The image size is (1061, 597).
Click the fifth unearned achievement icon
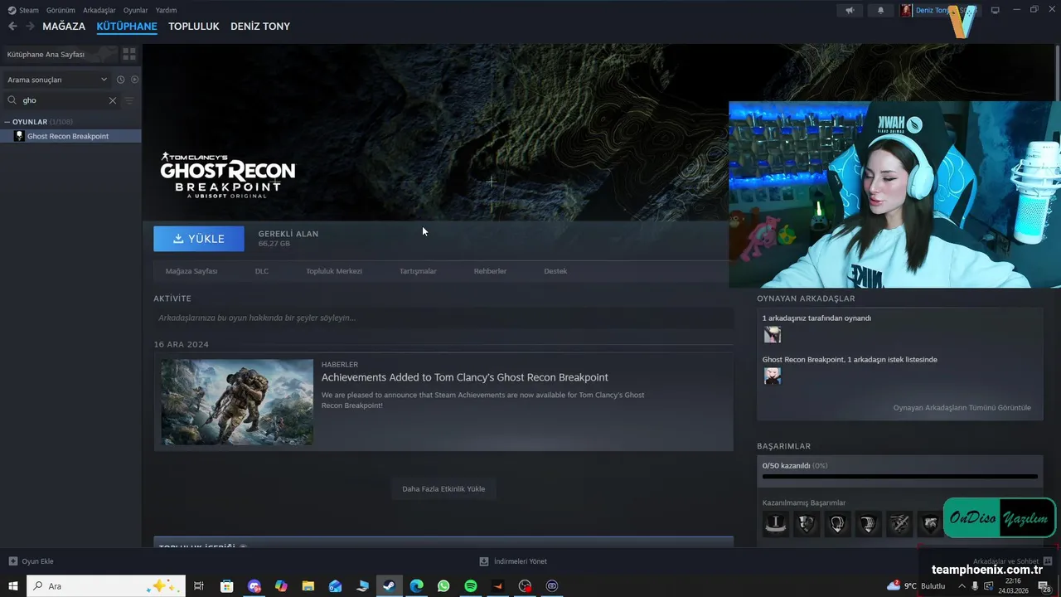tap(899, 523)
